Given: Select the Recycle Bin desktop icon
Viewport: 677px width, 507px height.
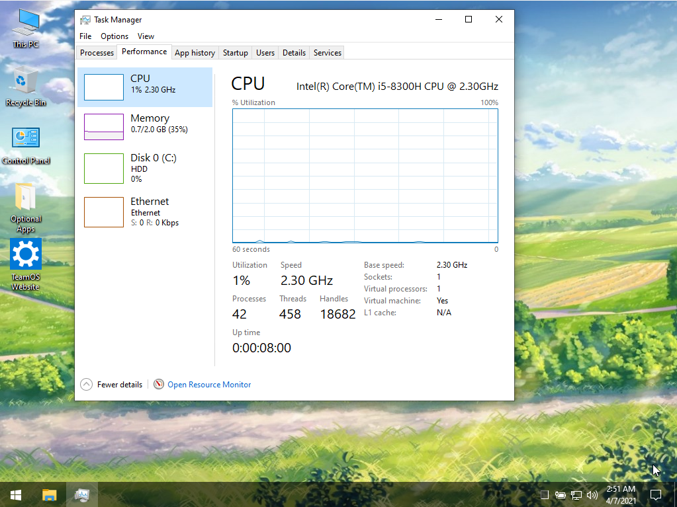Looking at the screenshot, I should point(25,86).
